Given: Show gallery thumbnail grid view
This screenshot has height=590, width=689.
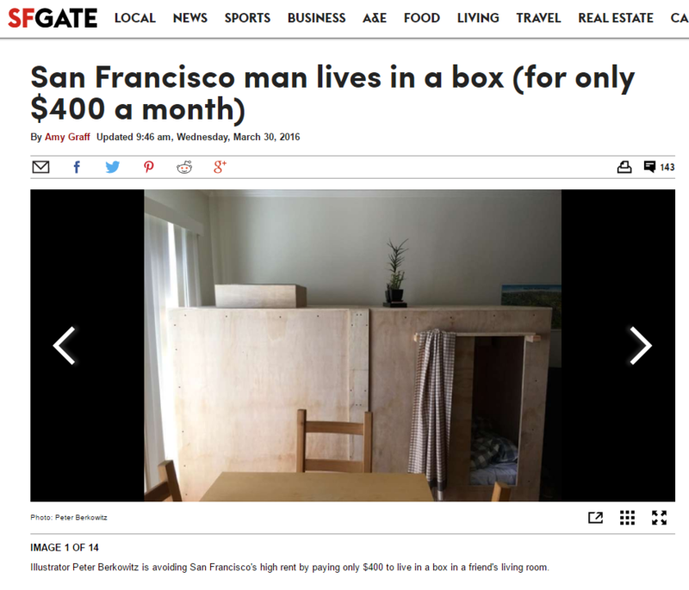Looking at the screenshot, I should pyautogui.click(x=627, y=518).
